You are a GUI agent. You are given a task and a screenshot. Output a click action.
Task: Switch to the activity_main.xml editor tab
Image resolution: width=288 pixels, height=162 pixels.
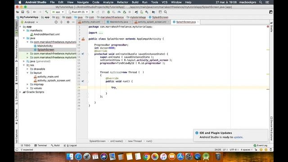(91, 22)
